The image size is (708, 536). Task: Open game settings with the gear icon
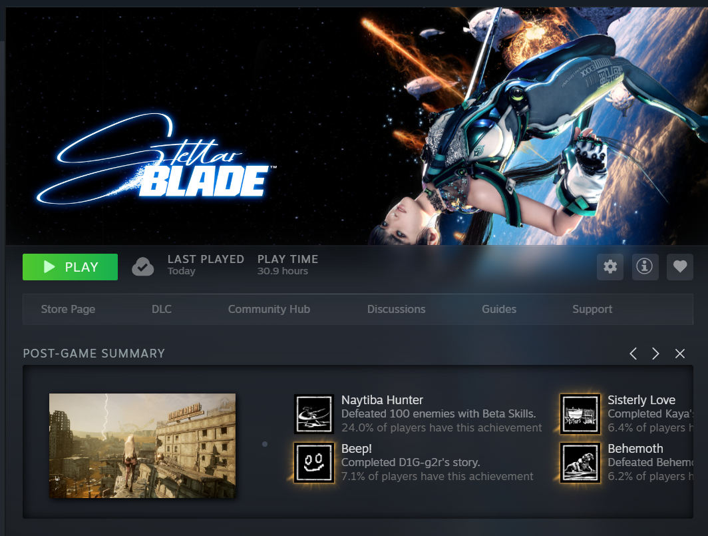point(610,266)
